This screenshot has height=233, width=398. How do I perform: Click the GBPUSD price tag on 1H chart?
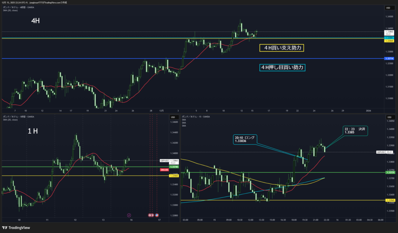pyautogui.click(x=164, y=160)
